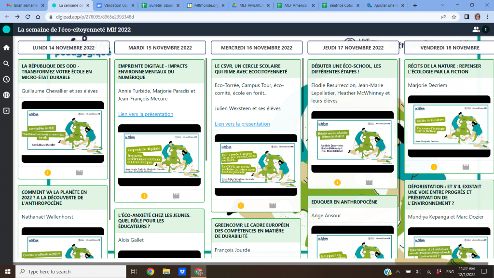This screenshot has width=494, height=278.
Task: Click the browser back arrow
Action: [x=7, y=17]
